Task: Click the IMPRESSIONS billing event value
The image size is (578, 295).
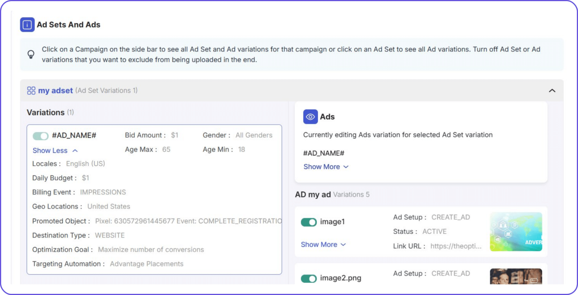Action: pyautogui.click(x=103, y=192)
